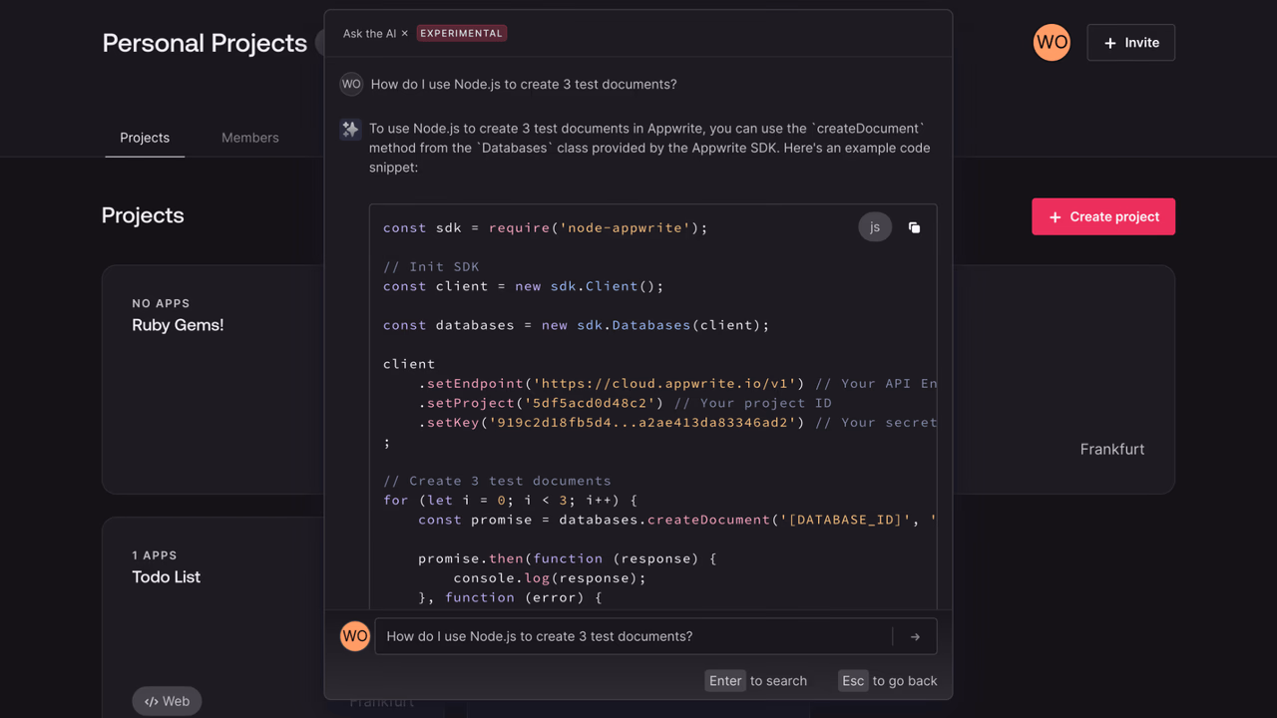The height and width of the screenshot is (718, 1277).
Task: Submit question with arrow icon
Action: [x=915, y=636]
